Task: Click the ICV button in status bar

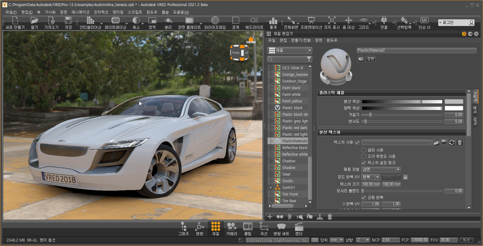Action: coord(466,240)
